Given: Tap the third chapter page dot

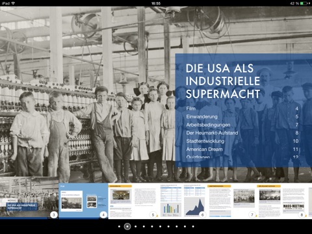Looking at the screenshot, I should 136,226.
